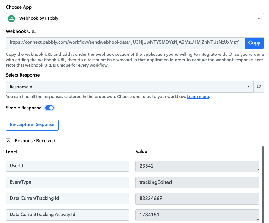This screenshot has height=223, width=269.
Task: Click the Select Response heading
Action: point(23,75)
